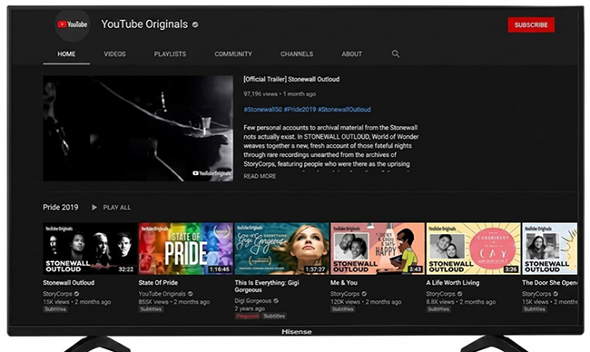Click the State Of Pride video title
This screenshot has height=352, width=590.
(x=158, y=283)
